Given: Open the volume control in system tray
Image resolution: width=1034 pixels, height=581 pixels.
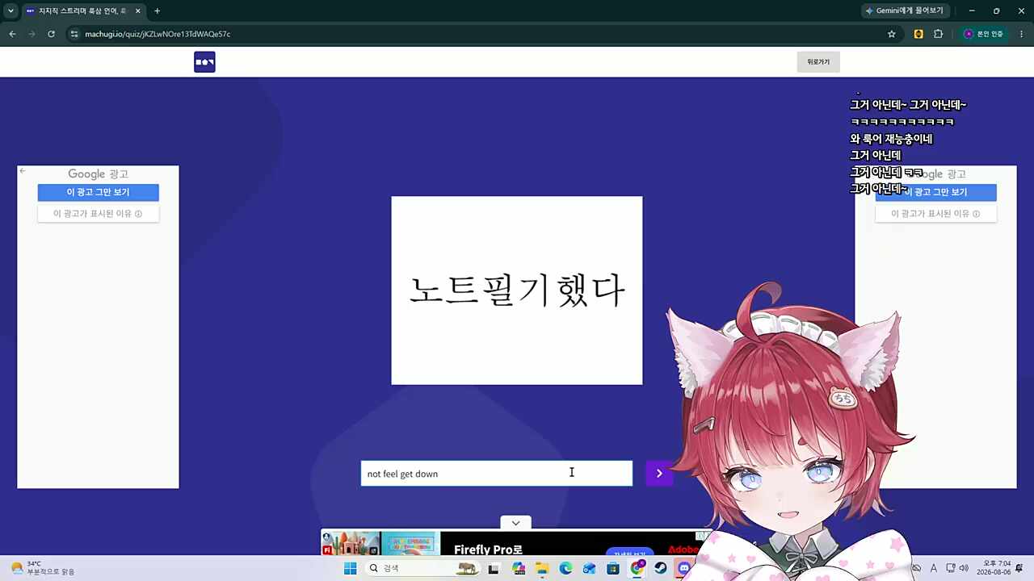Looking at the screenshot, I should click(x=964, y=568).
